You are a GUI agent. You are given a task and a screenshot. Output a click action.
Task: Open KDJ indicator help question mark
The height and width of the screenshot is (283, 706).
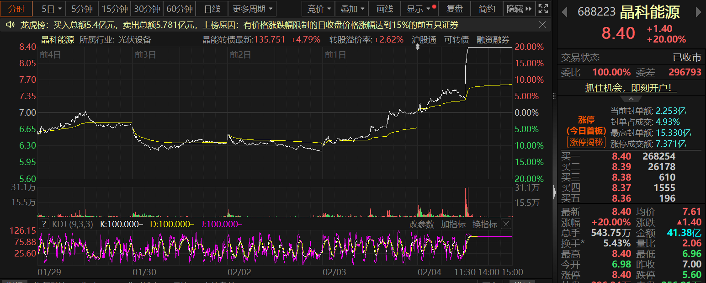pyautogui.click(x=44, y=224)
